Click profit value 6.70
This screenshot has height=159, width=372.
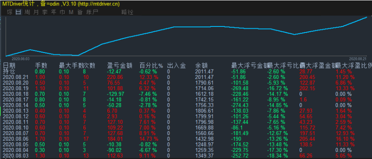[x=112, y=111]
